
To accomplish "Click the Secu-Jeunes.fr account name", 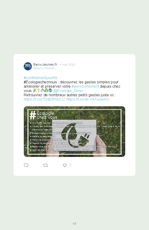I will 45,64.
